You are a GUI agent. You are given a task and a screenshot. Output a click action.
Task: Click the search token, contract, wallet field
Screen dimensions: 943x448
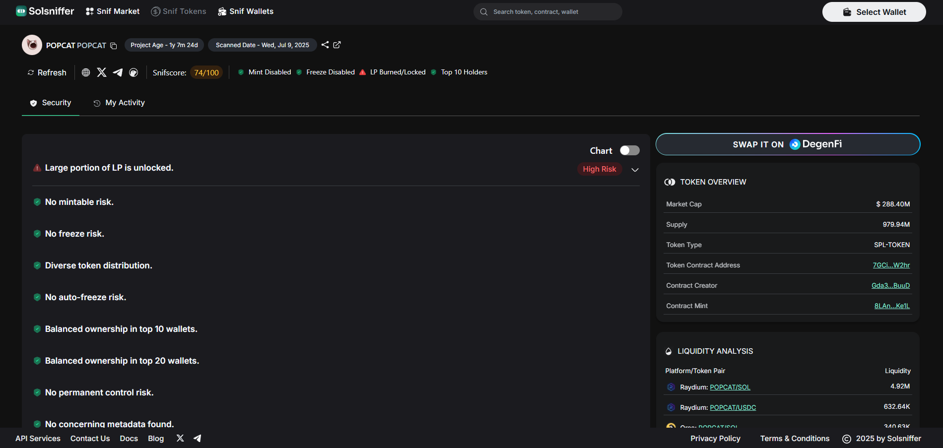tap(547, 12)
